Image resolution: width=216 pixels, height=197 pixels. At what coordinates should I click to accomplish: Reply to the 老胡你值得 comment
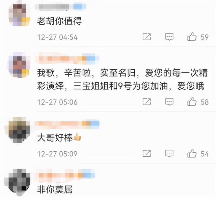[169, 37]
